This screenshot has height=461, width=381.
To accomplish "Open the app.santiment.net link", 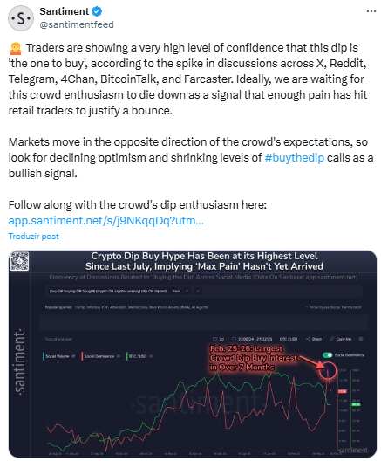I will point(106,221).
